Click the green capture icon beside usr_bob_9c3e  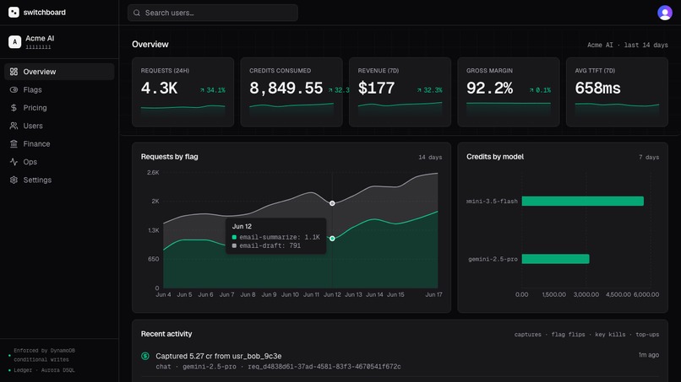145,356
